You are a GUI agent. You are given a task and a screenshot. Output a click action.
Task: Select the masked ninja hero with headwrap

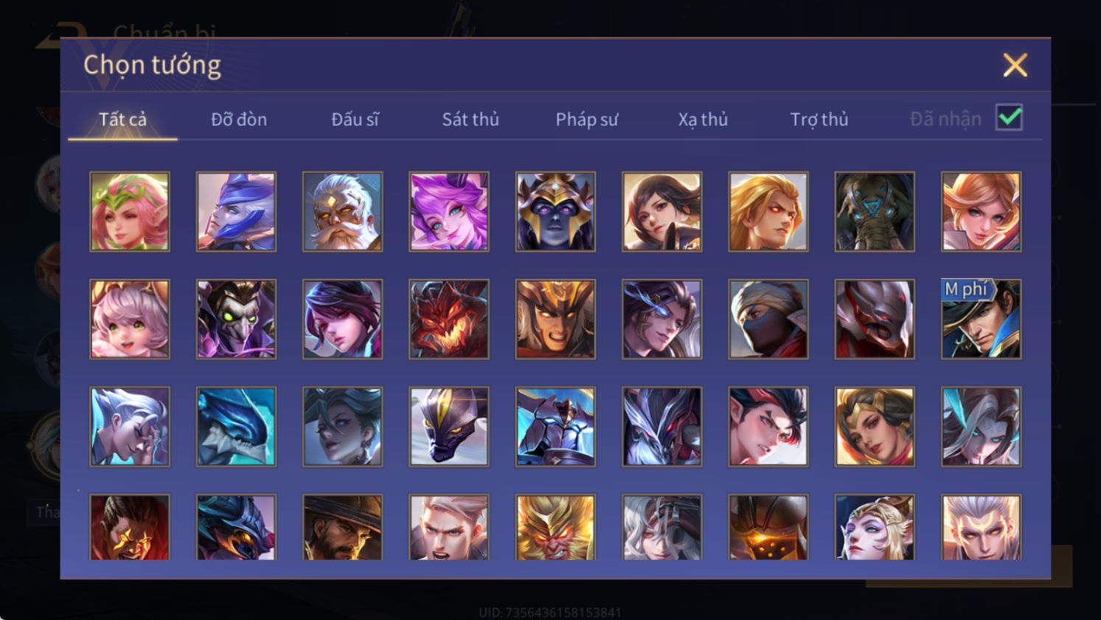click(768, 319)
